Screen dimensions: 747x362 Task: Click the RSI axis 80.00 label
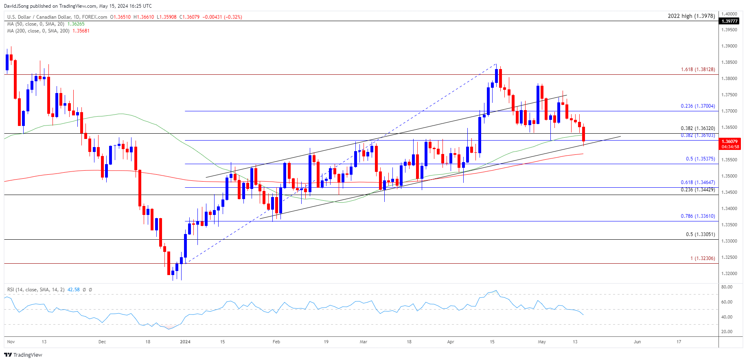click(x=727, y=287)
